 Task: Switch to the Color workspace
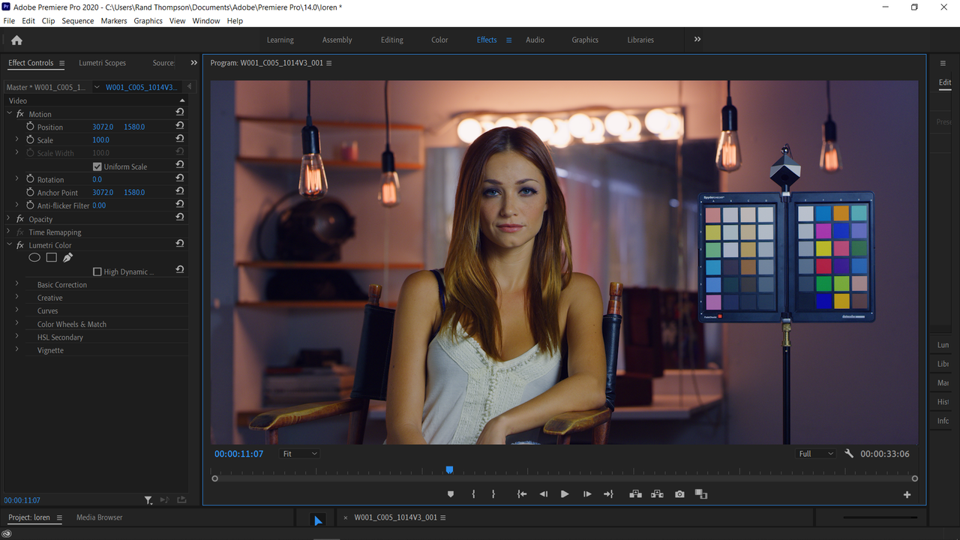click(x=439, y=40)
